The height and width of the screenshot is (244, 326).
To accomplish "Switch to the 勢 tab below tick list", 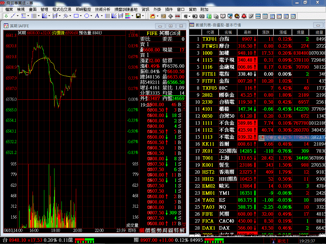I will click(x=159, y=230).
